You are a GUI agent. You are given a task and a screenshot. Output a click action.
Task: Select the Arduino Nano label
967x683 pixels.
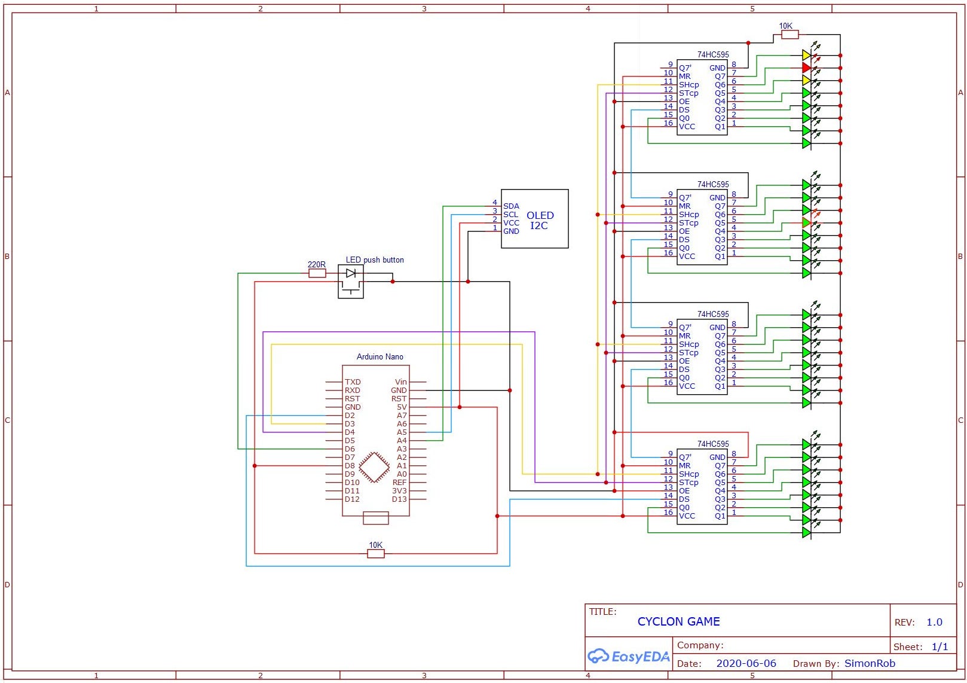(x=380, y=356)
